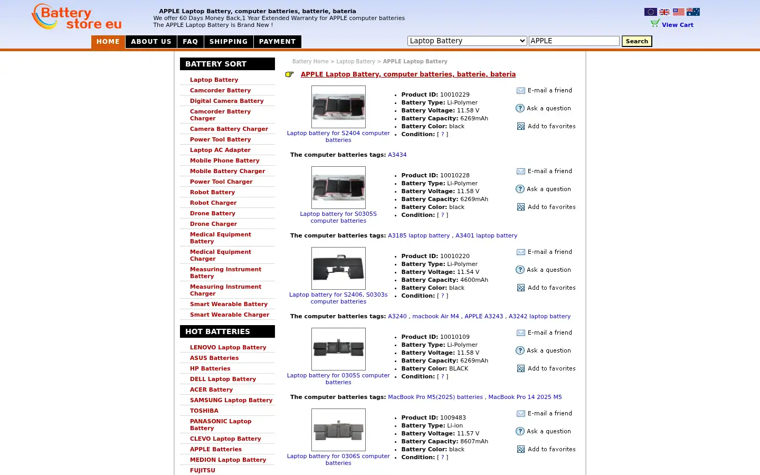Image resolution: width=760 pixels, height=475 pixels.
Task: Open the ABOUT US tab
Action: click(151, 42)
